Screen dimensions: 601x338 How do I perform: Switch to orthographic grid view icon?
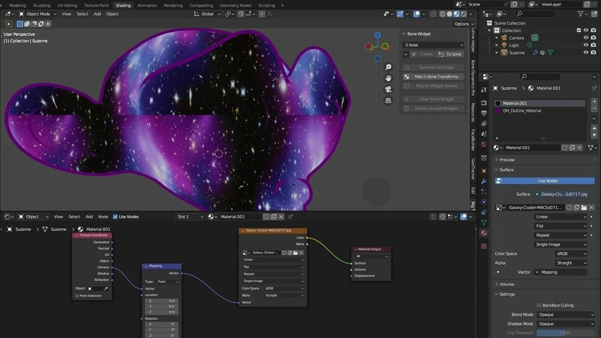[x=388, y=100]
